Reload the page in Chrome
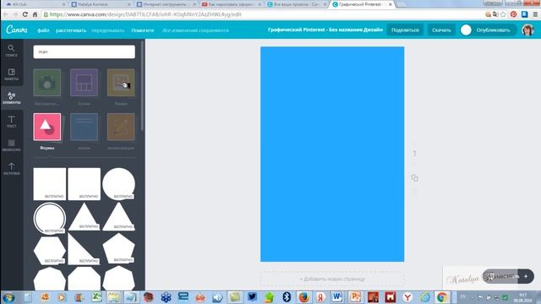541x304 pixels. [x=25, y=14]
